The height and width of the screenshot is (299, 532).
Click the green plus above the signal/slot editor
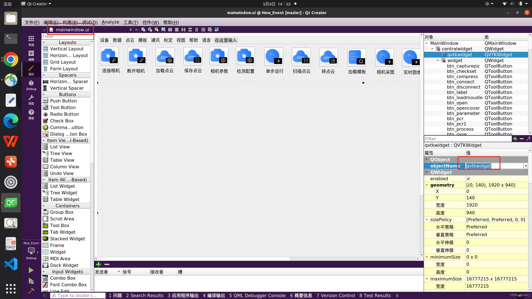pos(99,264)
